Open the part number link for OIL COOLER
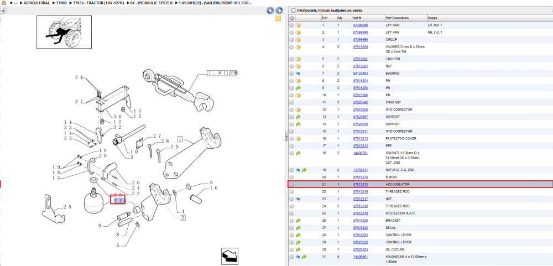 point(361,249)
